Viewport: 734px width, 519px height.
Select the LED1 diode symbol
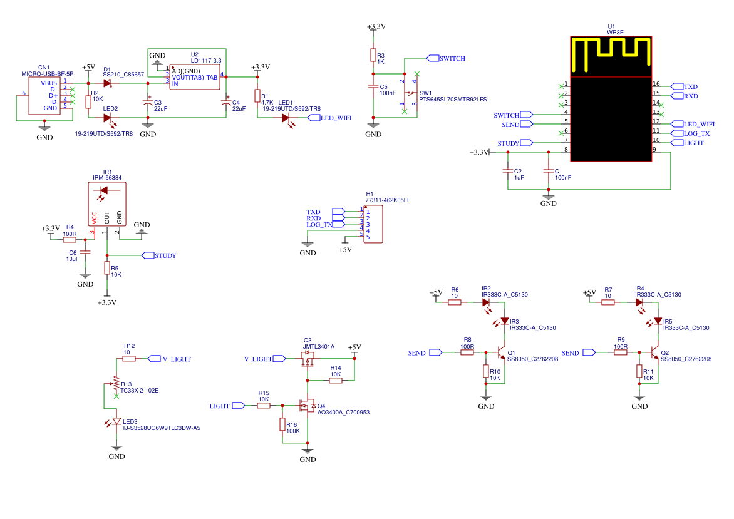click(287, 120)
